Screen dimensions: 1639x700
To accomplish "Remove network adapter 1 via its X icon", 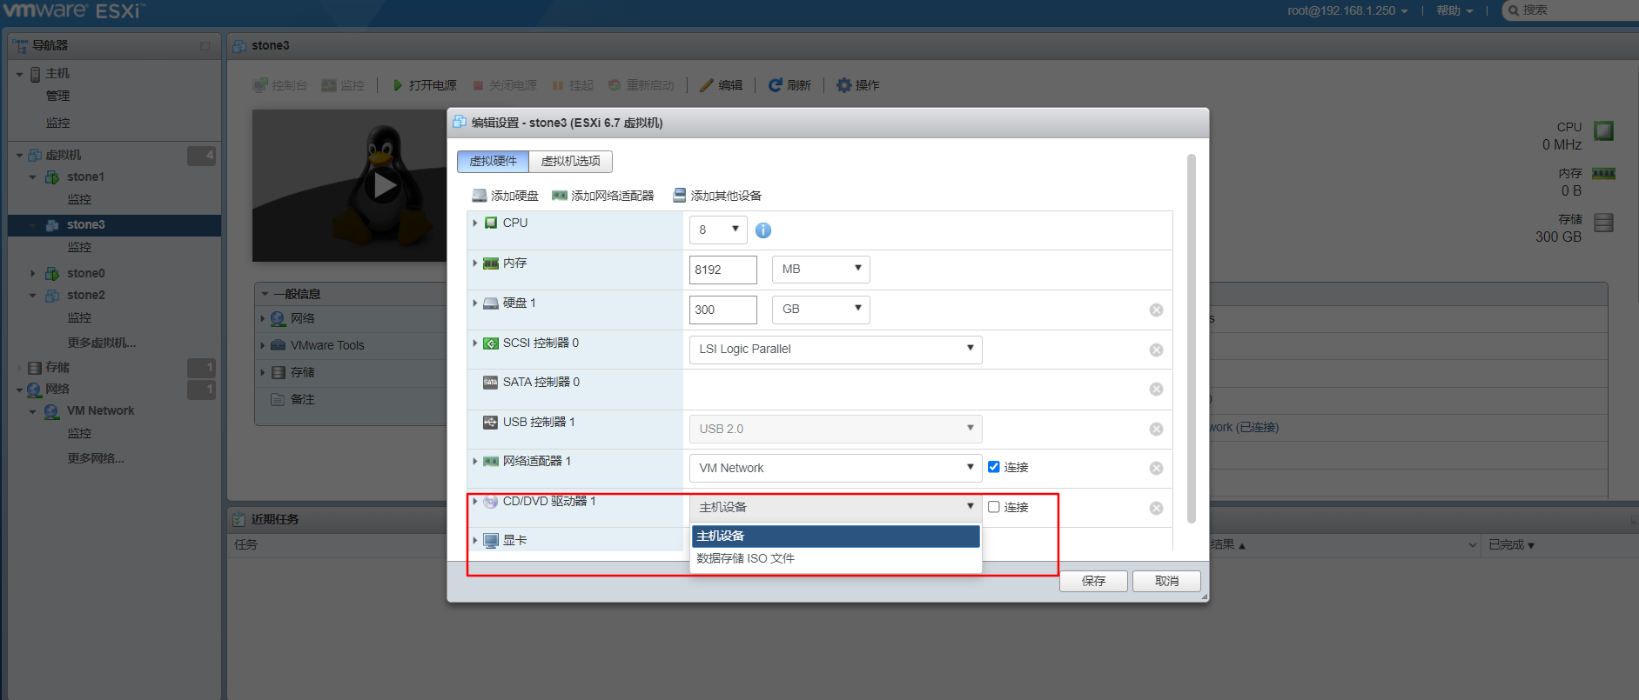I will coord(1156,469).
